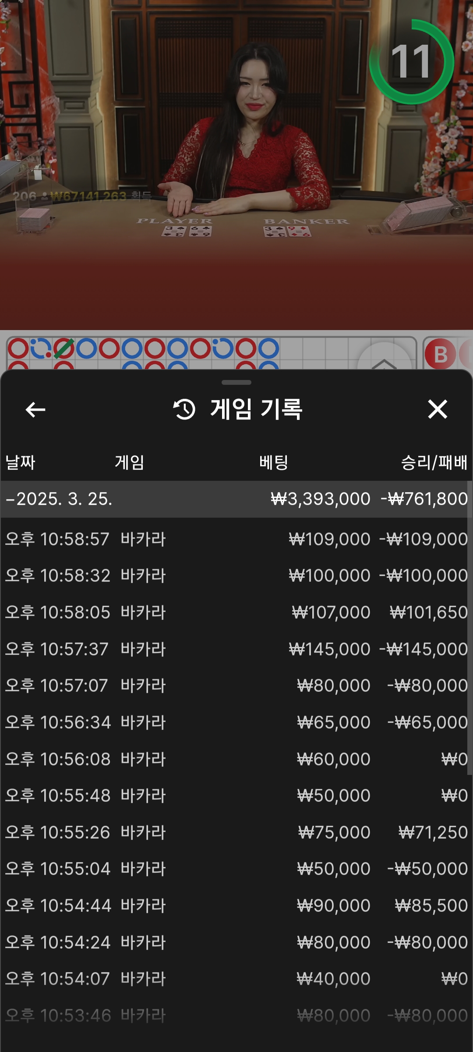Screen dimensions: 473x1052
Task: Open the 10:58:57 baccarat record
Action: pyautogui.click(x=236, y=539)
